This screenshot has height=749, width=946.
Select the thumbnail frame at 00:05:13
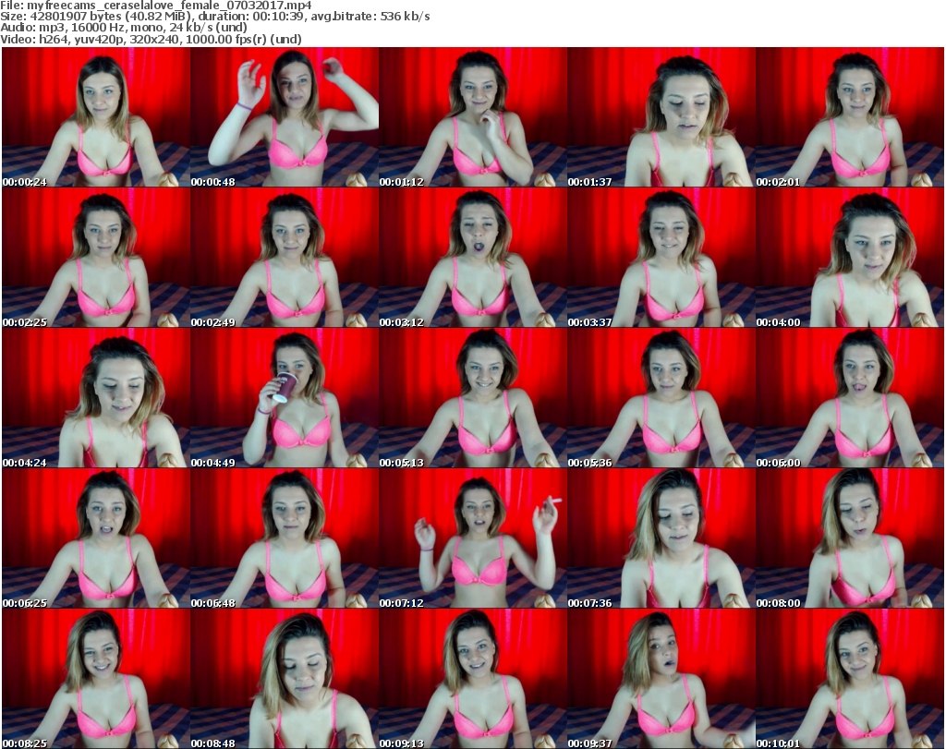click(x=472, y=398)
